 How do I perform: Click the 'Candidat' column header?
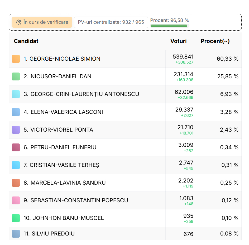tap(26, 41)
